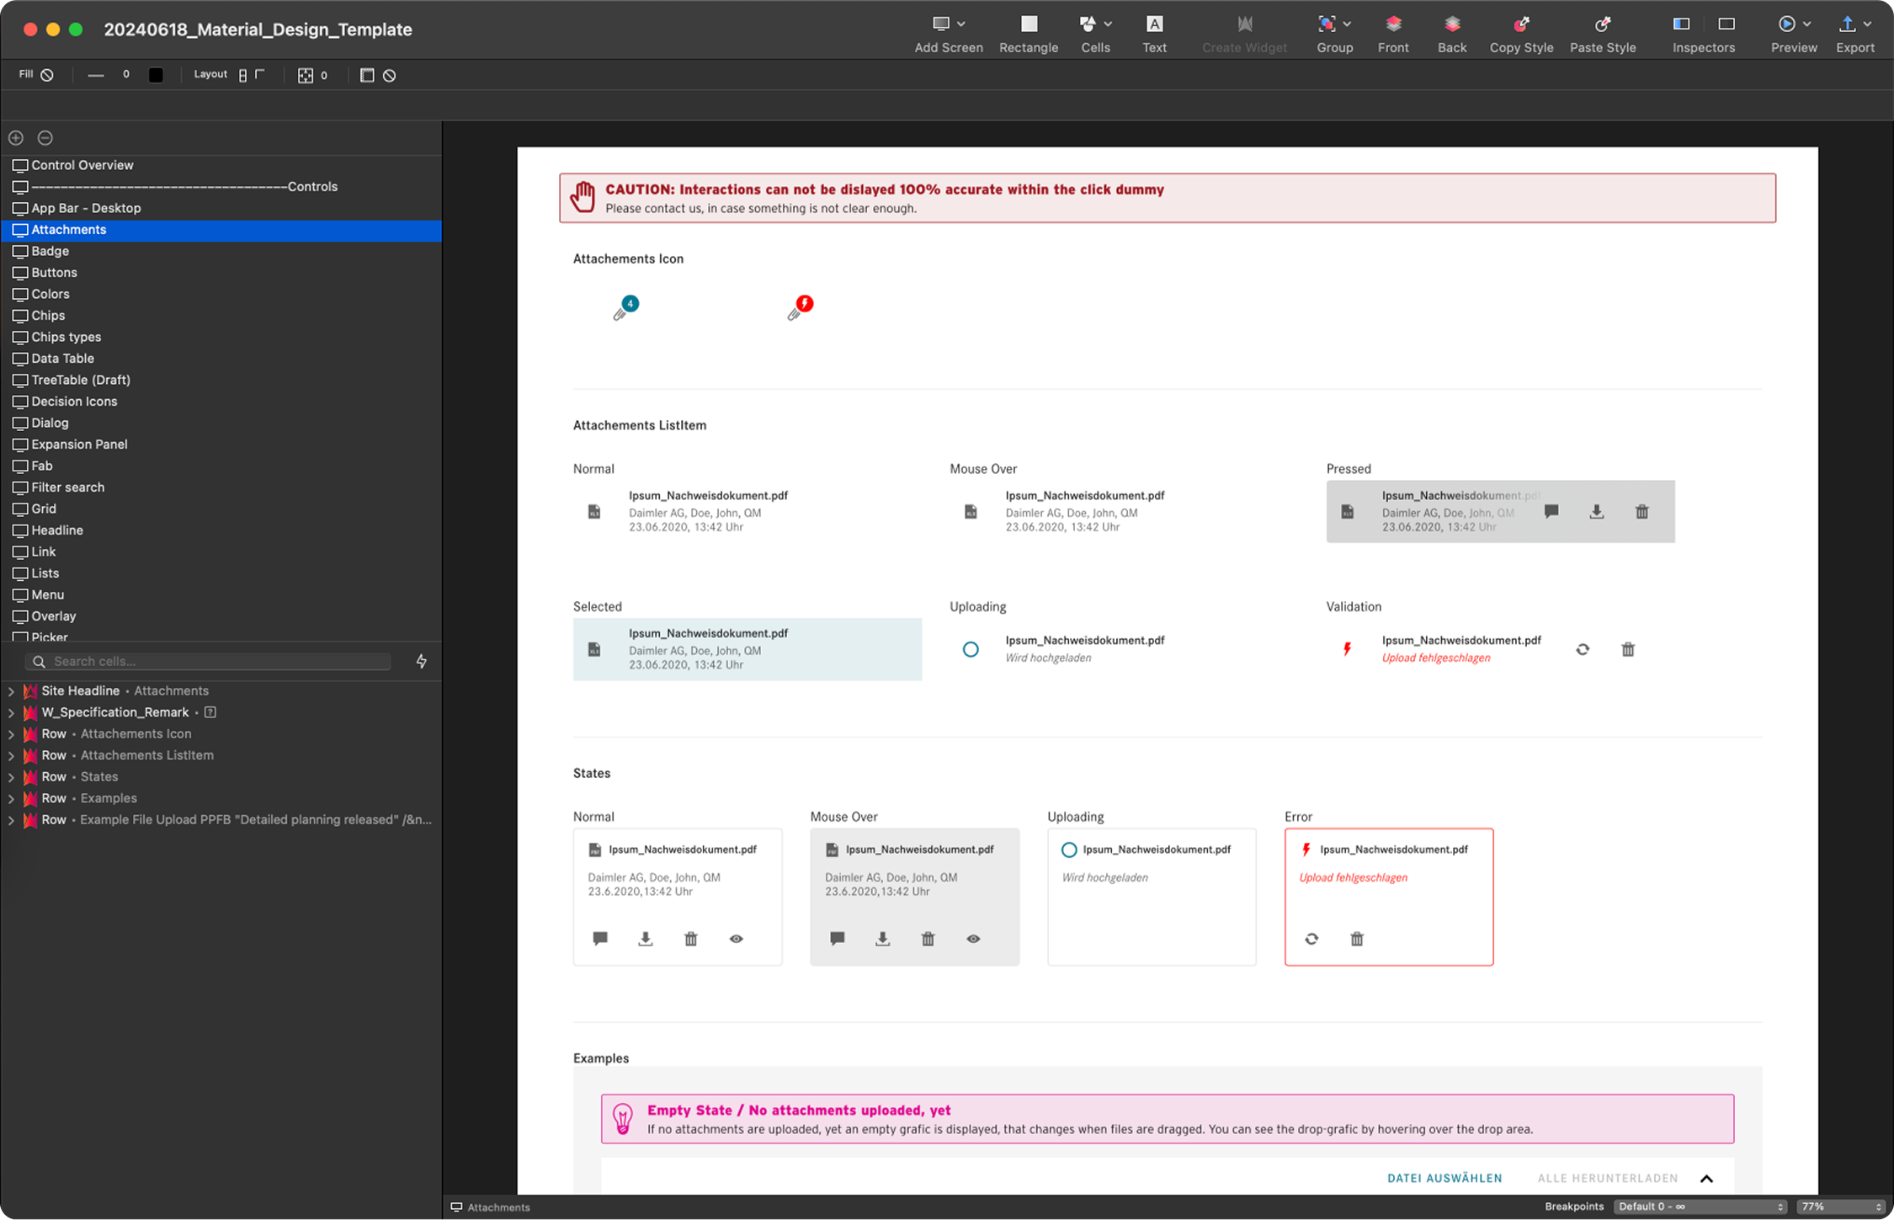Click the Paste Style icon
The height and width of the screenshot is (1220, 1894).
click(x=1603, y=24)
